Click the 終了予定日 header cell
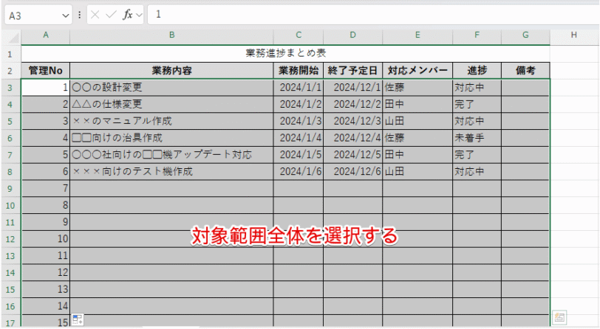This screenshot has height=329, width=600. [352, 71]
